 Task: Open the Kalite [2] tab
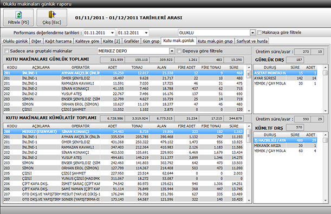point(111,41)
